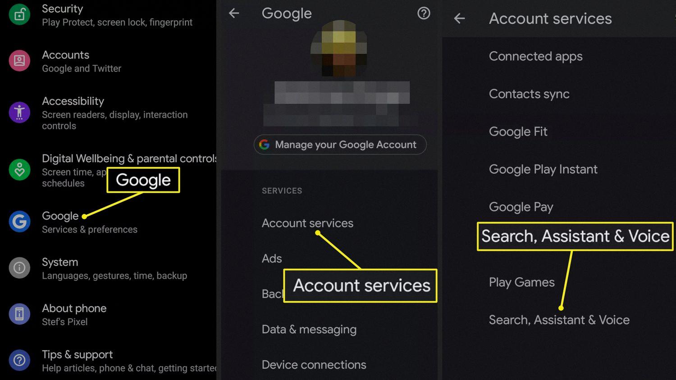Select the purple Accessibility icon
The height and width of the screenshot is (380, 676).
19,112
